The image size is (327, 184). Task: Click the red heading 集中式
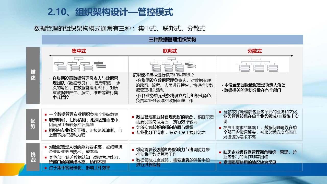coord(79,51)
